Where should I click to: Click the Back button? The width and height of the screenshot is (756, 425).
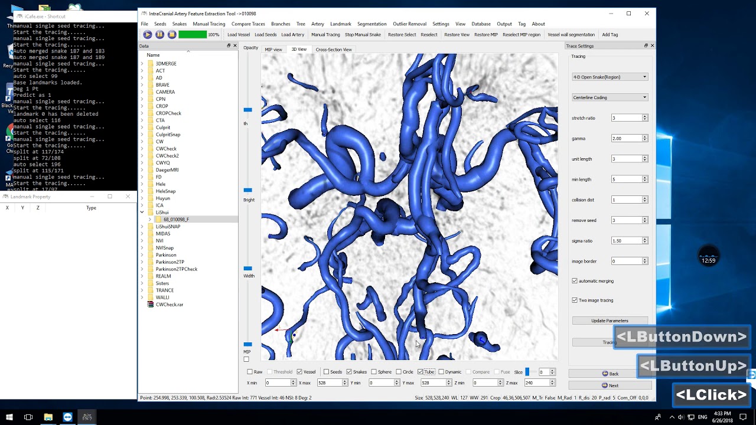610,374
